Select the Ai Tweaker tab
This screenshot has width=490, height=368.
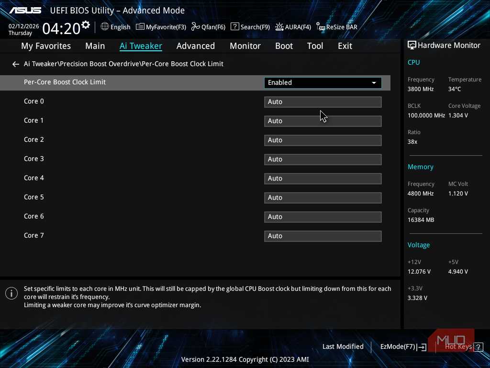click(x=141, y=46)
